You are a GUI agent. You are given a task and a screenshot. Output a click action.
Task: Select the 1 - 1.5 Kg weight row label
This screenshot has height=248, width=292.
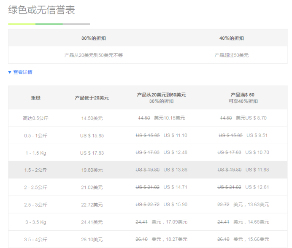[x=35, y=153]
